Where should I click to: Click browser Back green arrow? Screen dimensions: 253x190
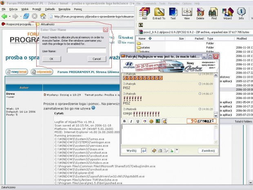tap(4, 16)
